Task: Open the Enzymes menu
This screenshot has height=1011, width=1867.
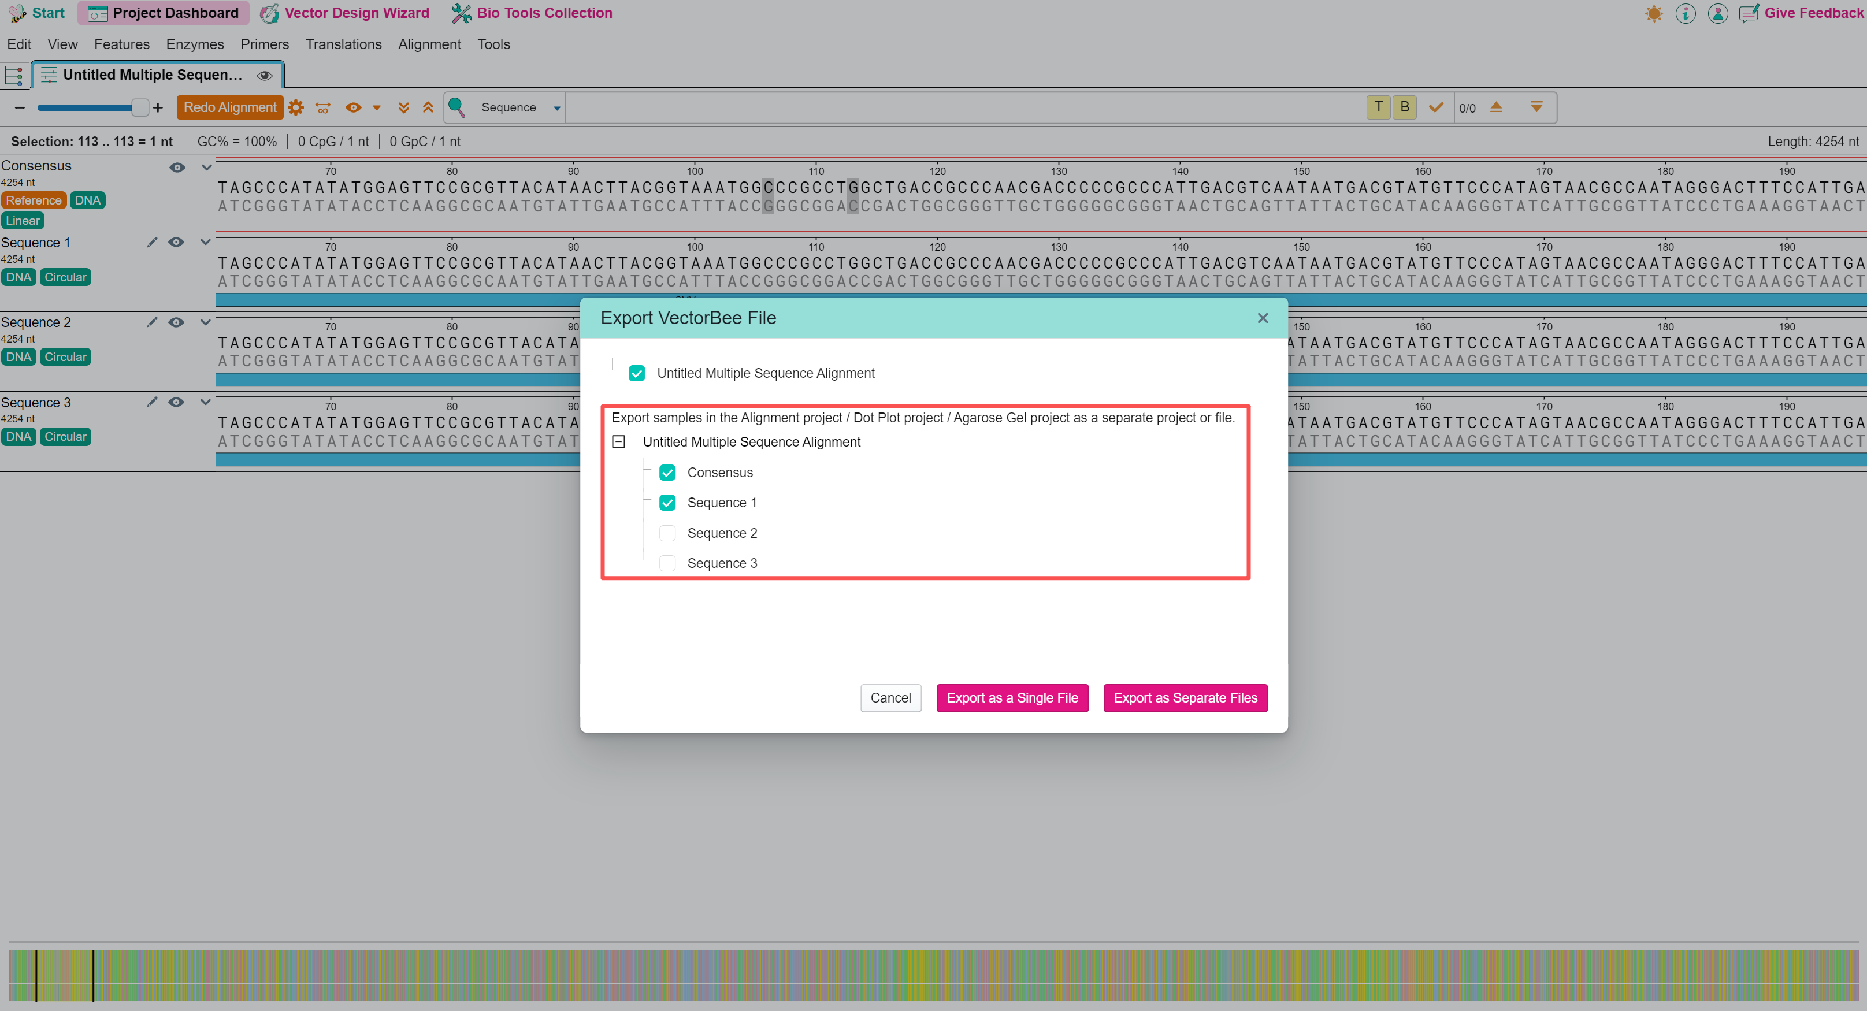Action: (195, 44)
